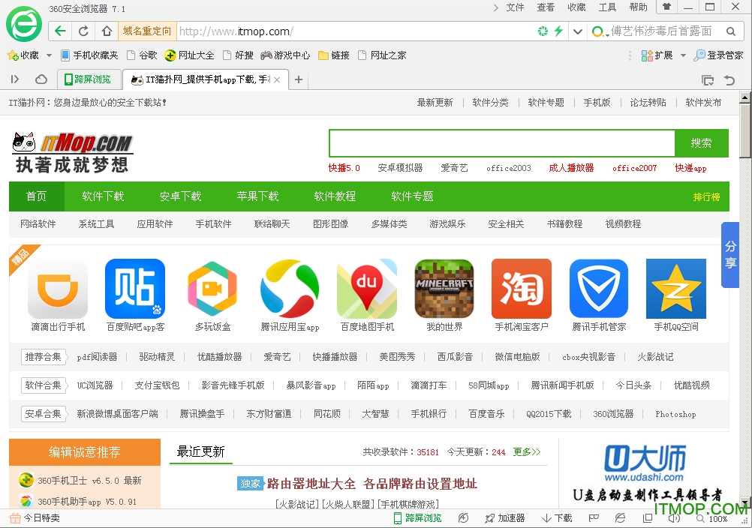Open 最新更新 top link
The image size is (752, 528).
[x=435, y=103]
